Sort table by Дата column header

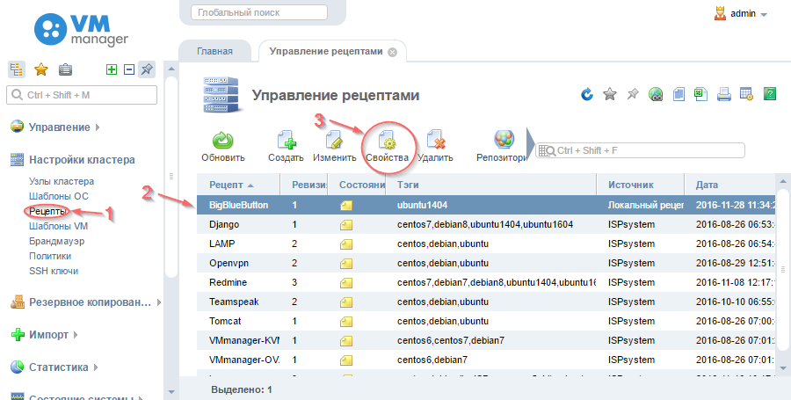[729, 185]
